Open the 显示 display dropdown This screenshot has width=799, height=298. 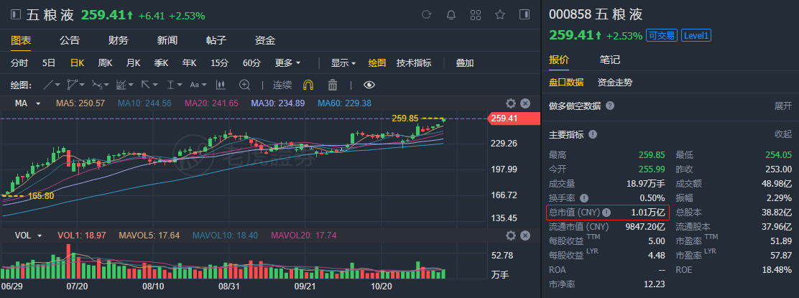[x=343, y=63]
